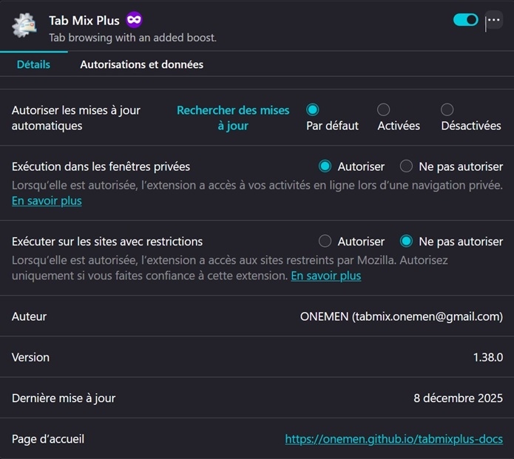The width and height of the screenshot is (514, 459).
Task: Choose Ne pas autoriser for private windows
Action: click(x=406, y=166)
